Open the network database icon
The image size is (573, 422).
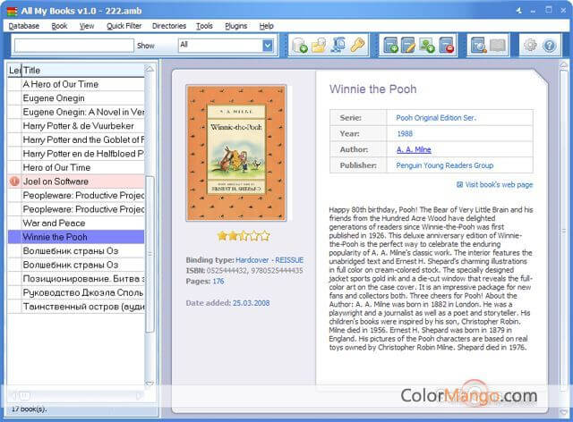[x=338, y=46]
